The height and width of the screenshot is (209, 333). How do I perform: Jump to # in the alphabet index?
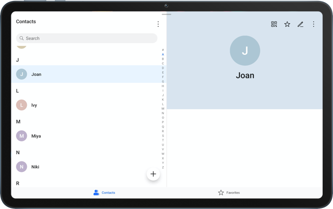pyautogui.click(x=163, y=50)
